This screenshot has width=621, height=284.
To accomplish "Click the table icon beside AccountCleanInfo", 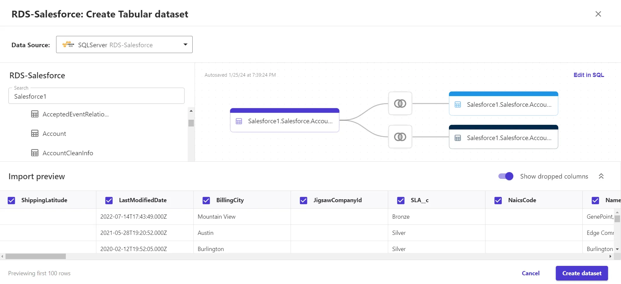I will 35,153.
